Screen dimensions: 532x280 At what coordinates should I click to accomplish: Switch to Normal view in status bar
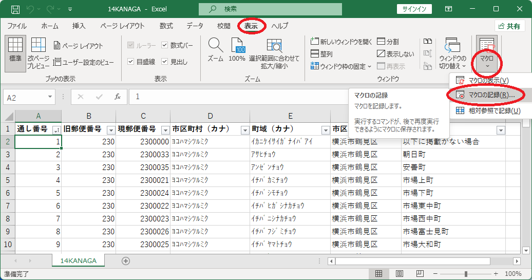tap(378, 273)
